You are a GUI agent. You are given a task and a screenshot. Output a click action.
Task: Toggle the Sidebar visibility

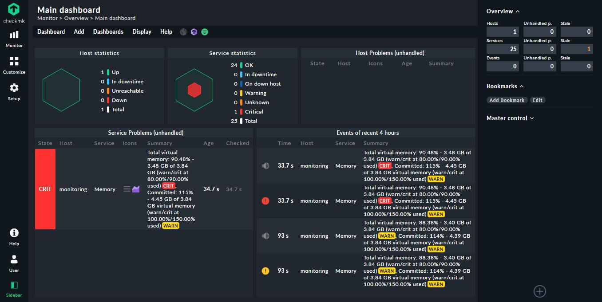14,289
